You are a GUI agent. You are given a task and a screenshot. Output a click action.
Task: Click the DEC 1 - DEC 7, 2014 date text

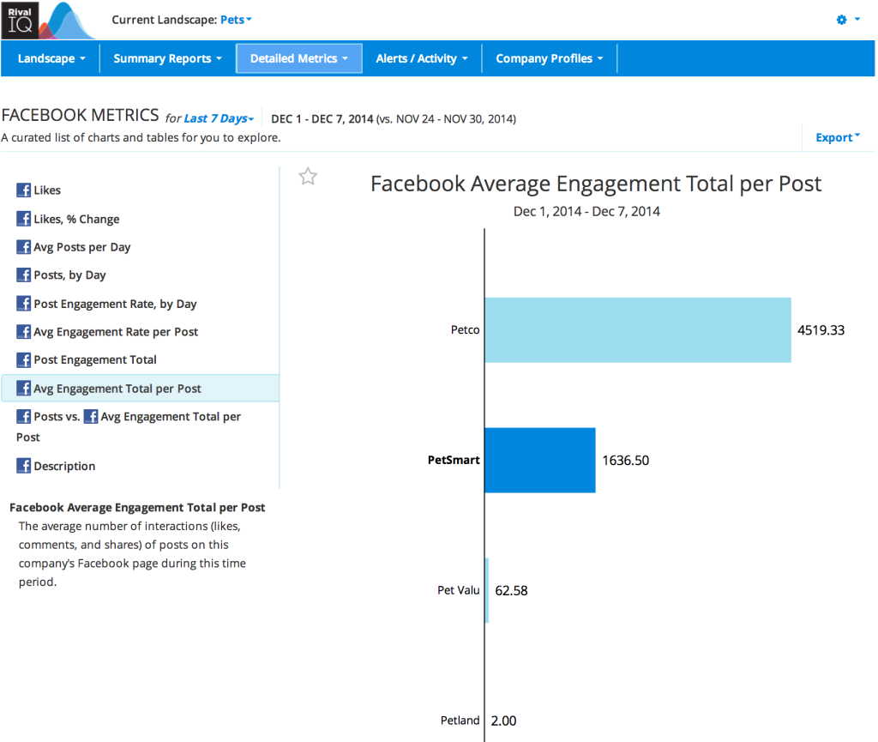322,118
